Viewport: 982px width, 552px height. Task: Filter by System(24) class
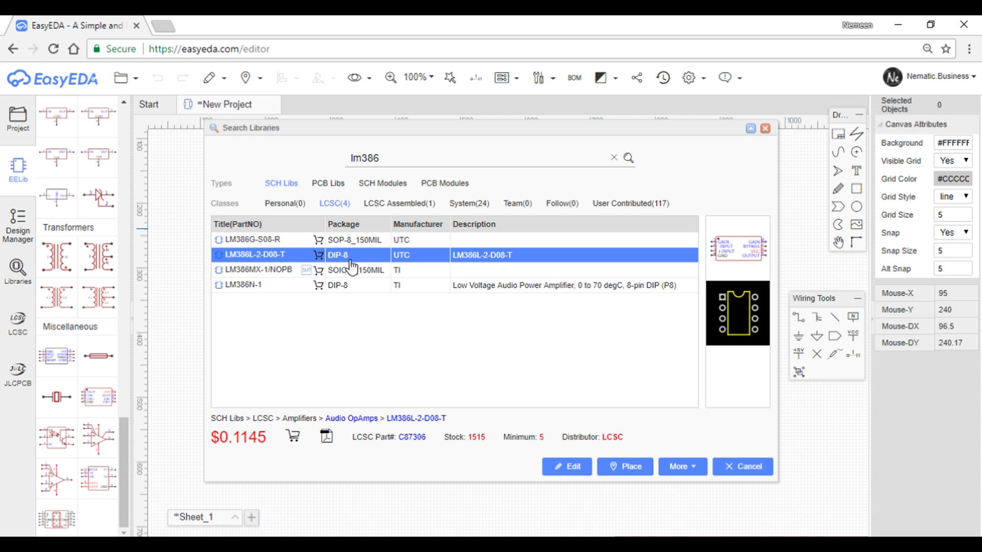click(x=469, y=203)
